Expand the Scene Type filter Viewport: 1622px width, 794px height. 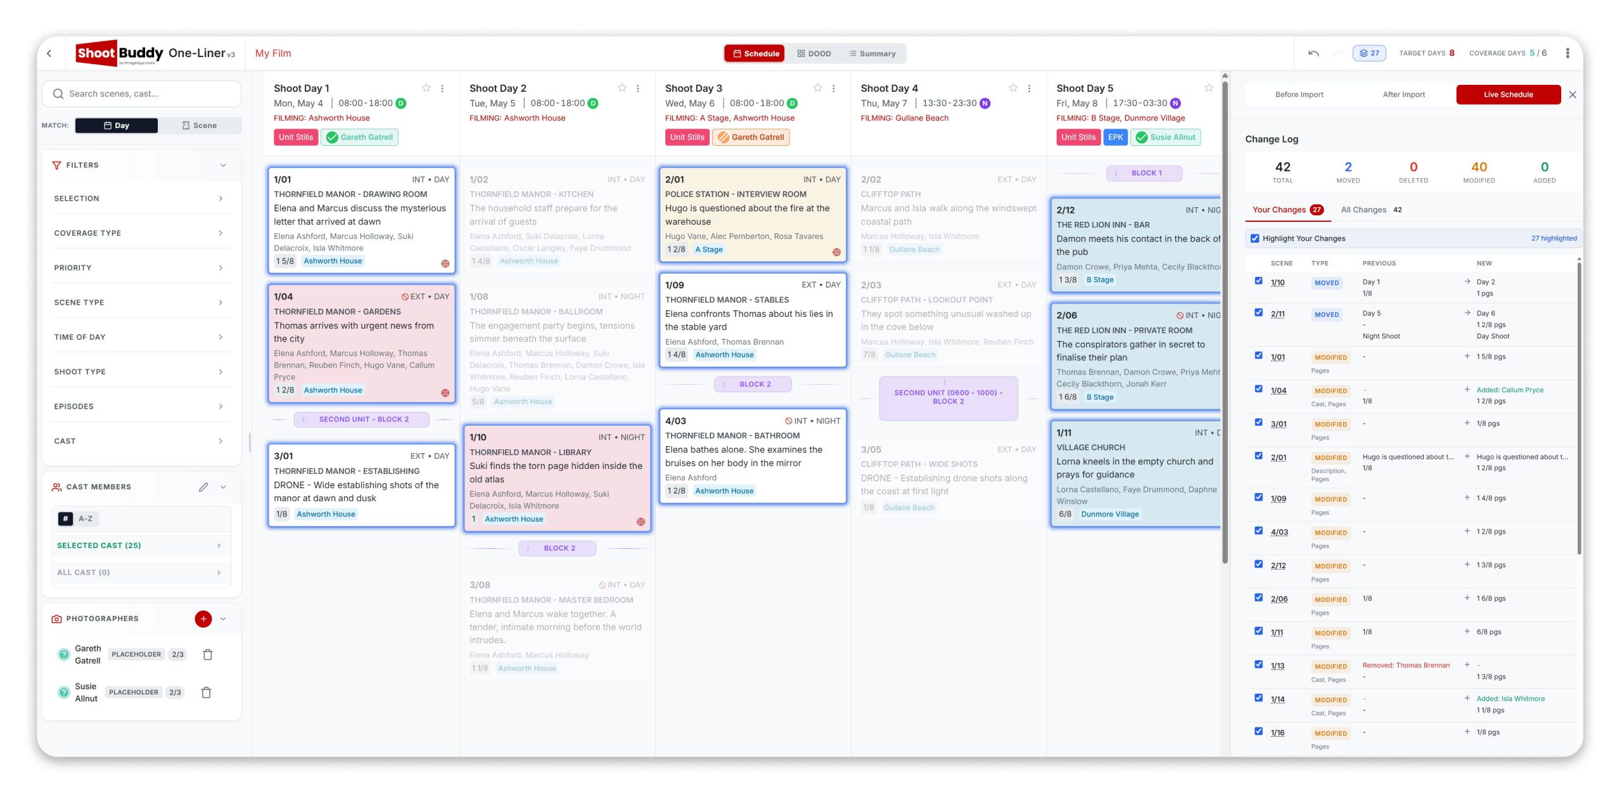coord(141,302)
